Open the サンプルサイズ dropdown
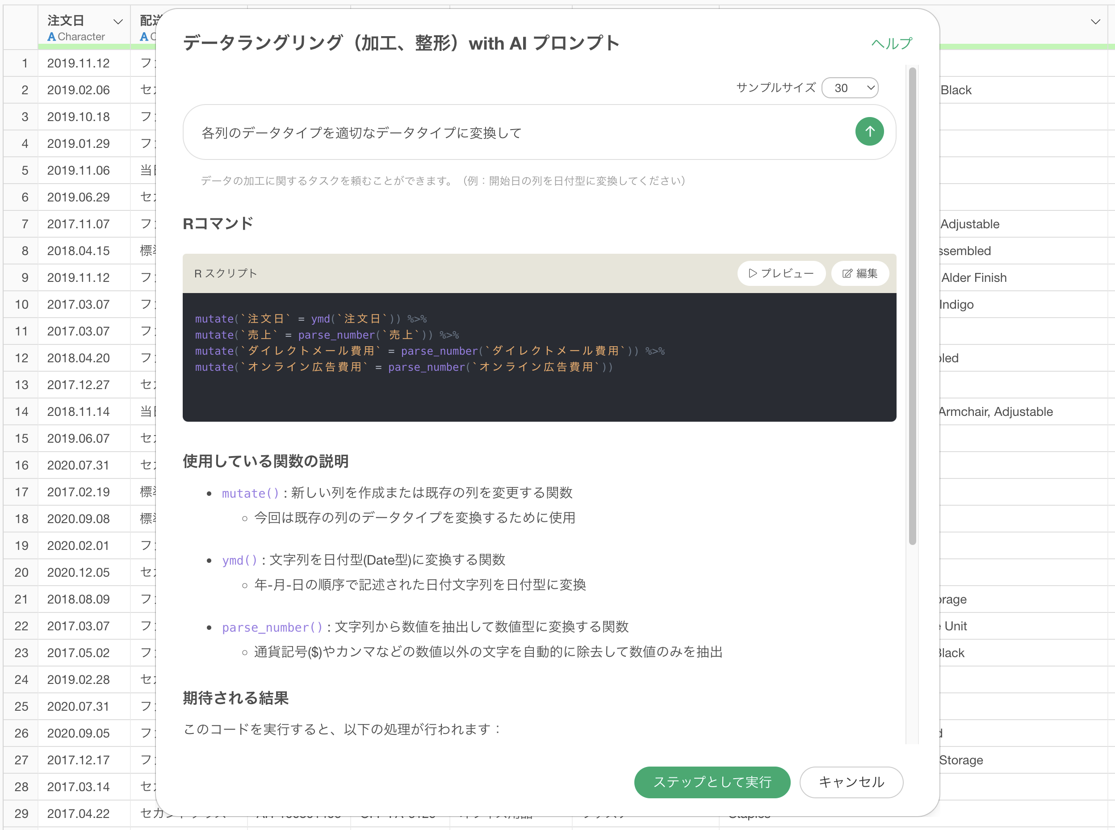 click(x=850, y=88)
